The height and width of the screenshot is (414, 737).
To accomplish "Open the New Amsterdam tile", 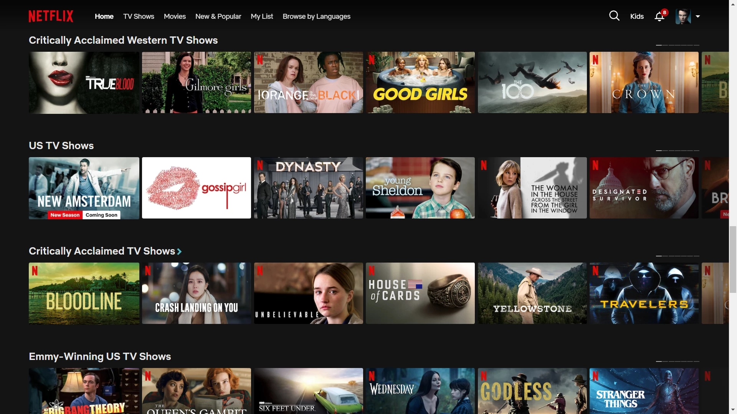I will point(84,188).
